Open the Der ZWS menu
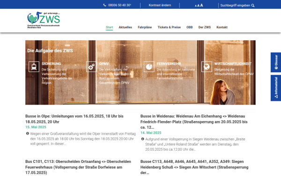The width and height of the screenshot is (281, 176). [x=205, y=27]
